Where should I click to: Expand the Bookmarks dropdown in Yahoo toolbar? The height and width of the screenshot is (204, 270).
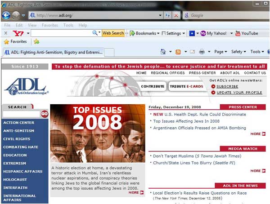158,33
